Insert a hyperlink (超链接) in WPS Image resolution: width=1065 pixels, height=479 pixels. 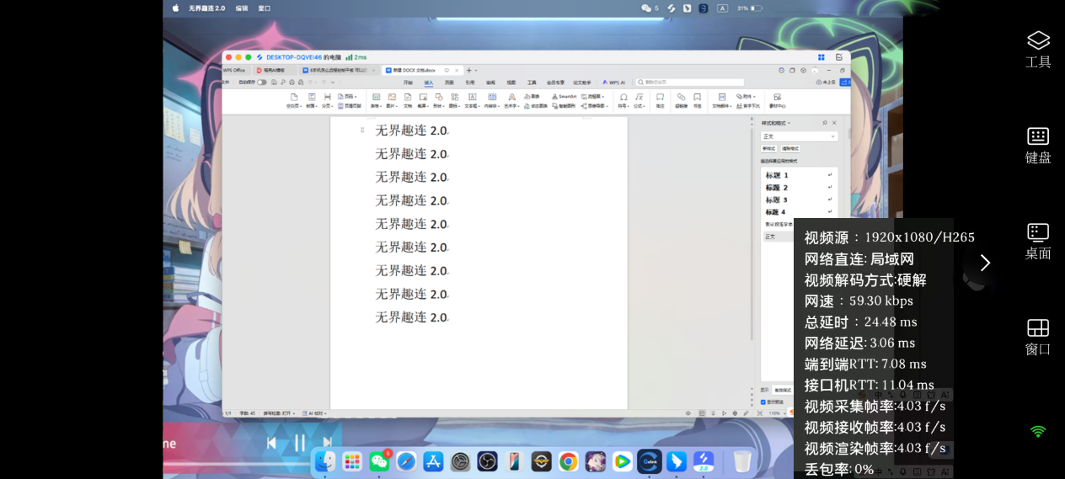click(682, 102)
